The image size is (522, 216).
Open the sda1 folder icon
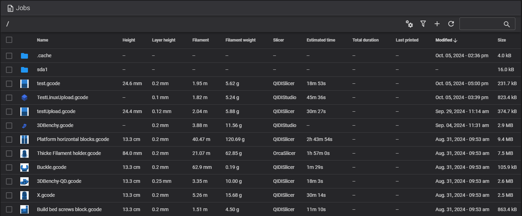[24, 70]
